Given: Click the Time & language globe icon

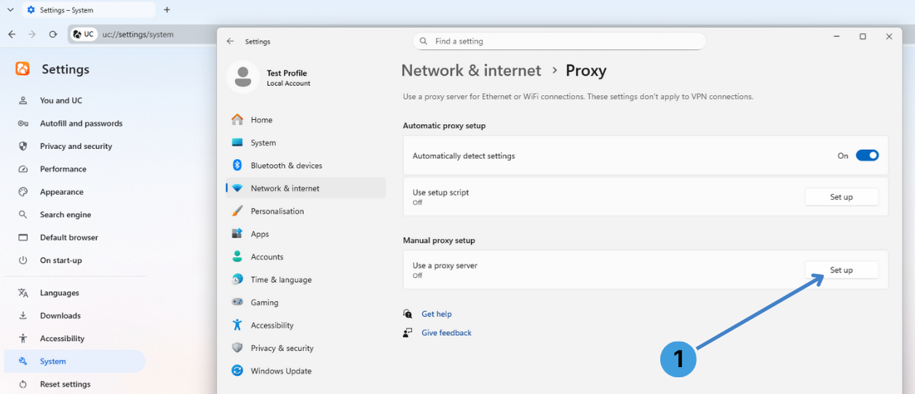Looking at the screenshot, I should pyautogui.click(x=237, y=279).
